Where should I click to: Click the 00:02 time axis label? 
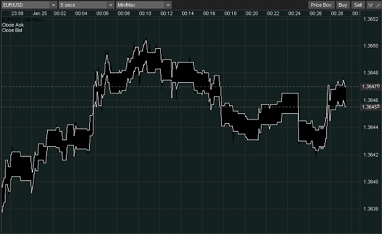pyautogui.click(x=60, y=13)
